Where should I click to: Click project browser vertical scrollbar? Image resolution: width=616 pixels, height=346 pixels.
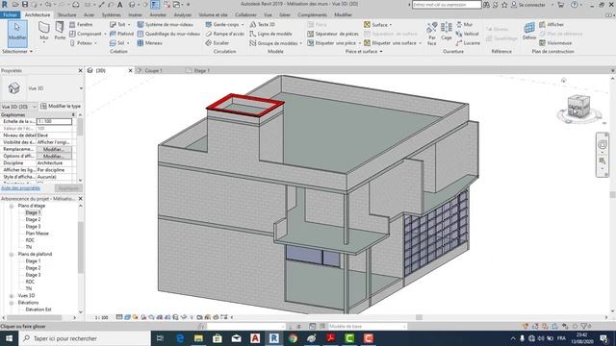[x=81, y=248]
